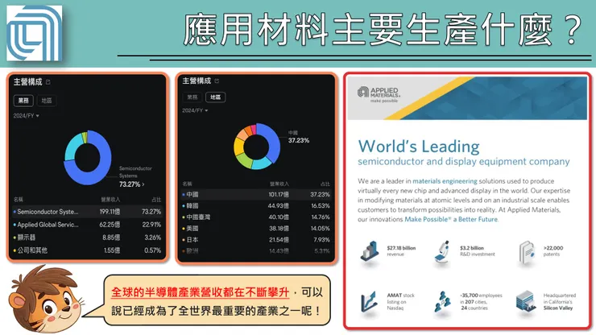Select the 歐洲 row in region table

(257, 251)
